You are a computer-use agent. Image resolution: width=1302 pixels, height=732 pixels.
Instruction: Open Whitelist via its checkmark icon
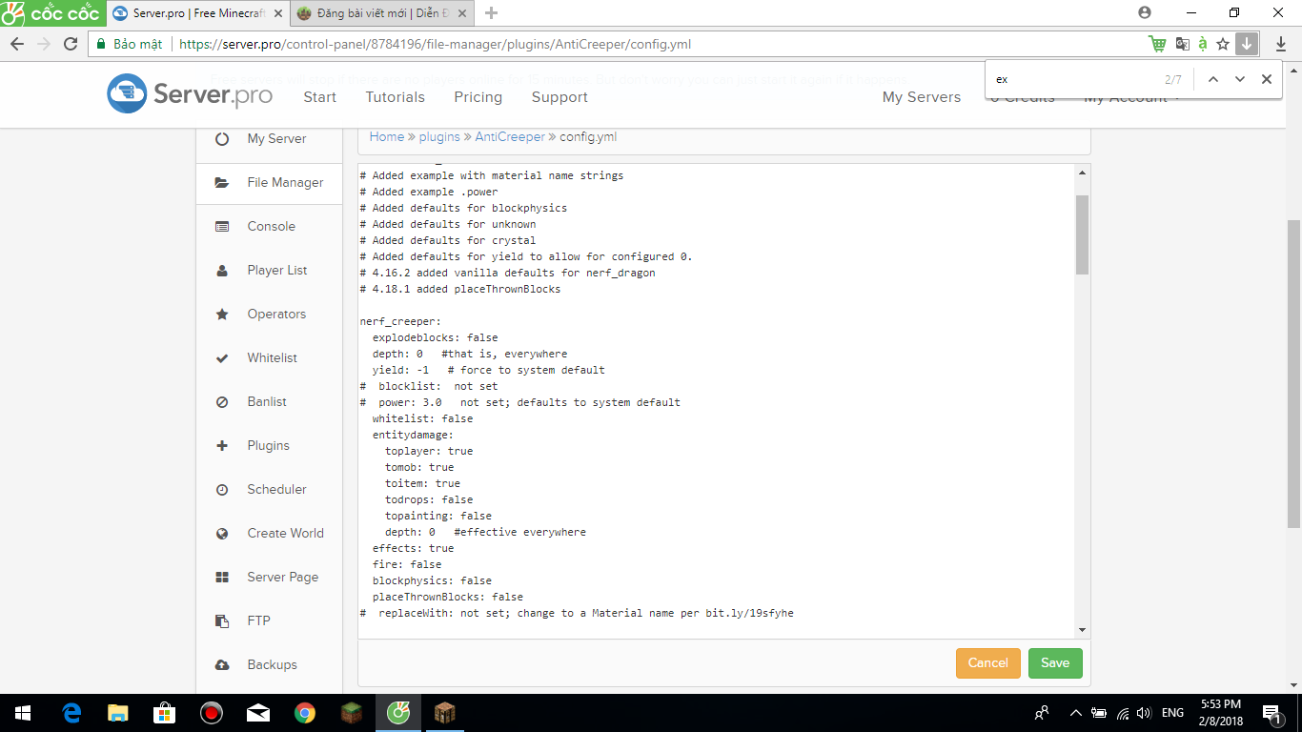(222, 357)
